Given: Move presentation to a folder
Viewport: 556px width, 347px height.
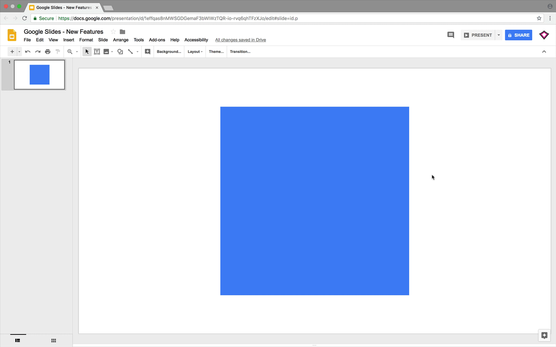Looking at the screenshot, I should [122, 32].
